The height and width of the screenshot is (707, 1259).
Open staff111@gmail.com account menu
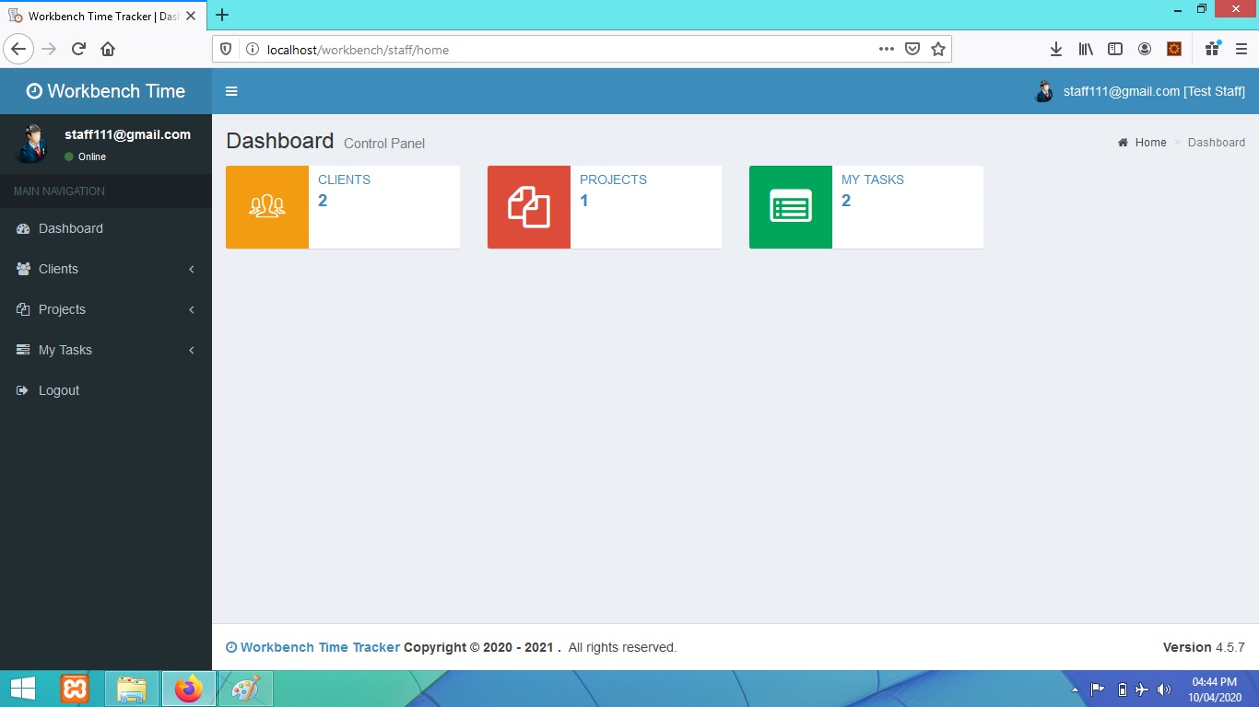(x=1141, y=90)
